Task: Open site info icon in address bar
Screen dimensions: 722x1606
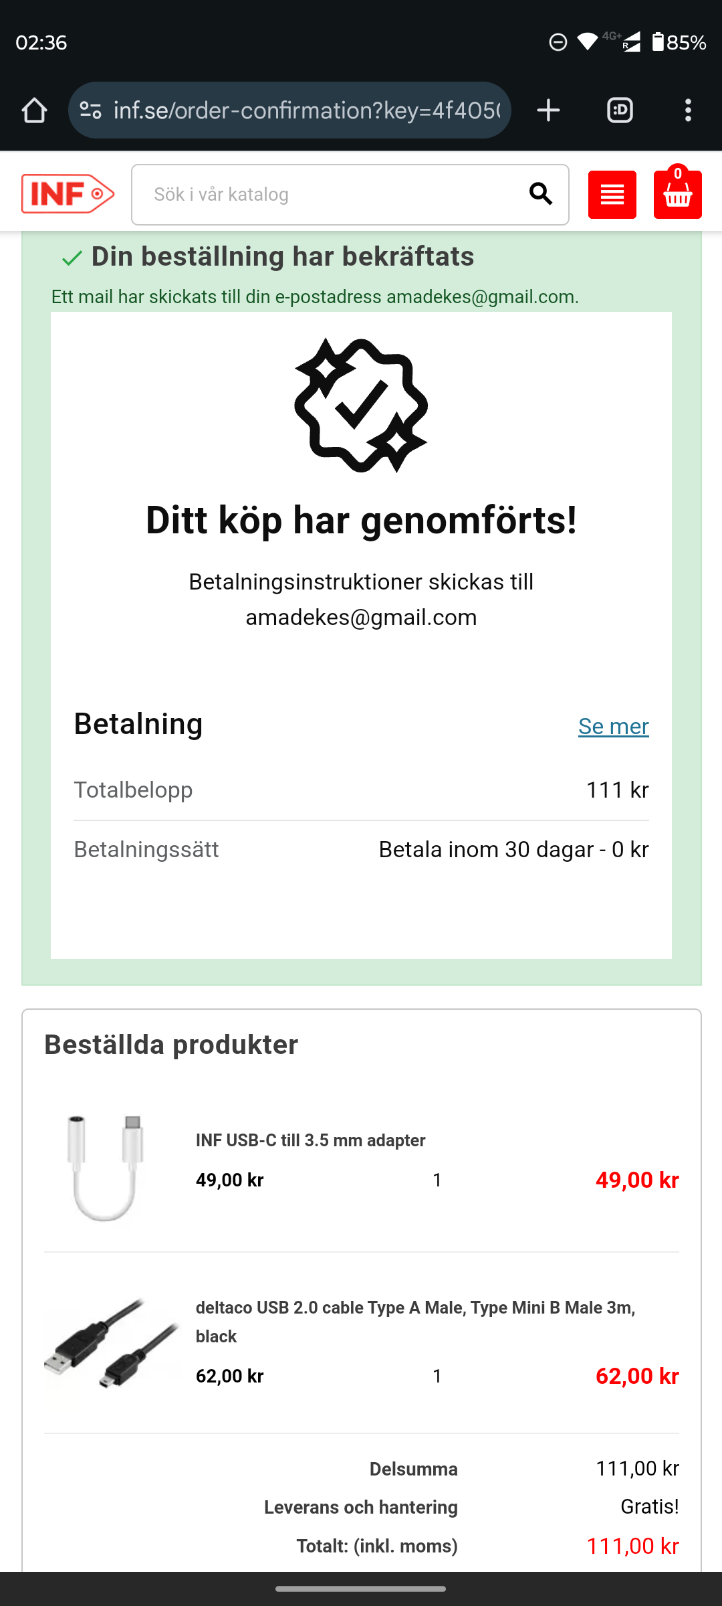Action: pos(91,110)
